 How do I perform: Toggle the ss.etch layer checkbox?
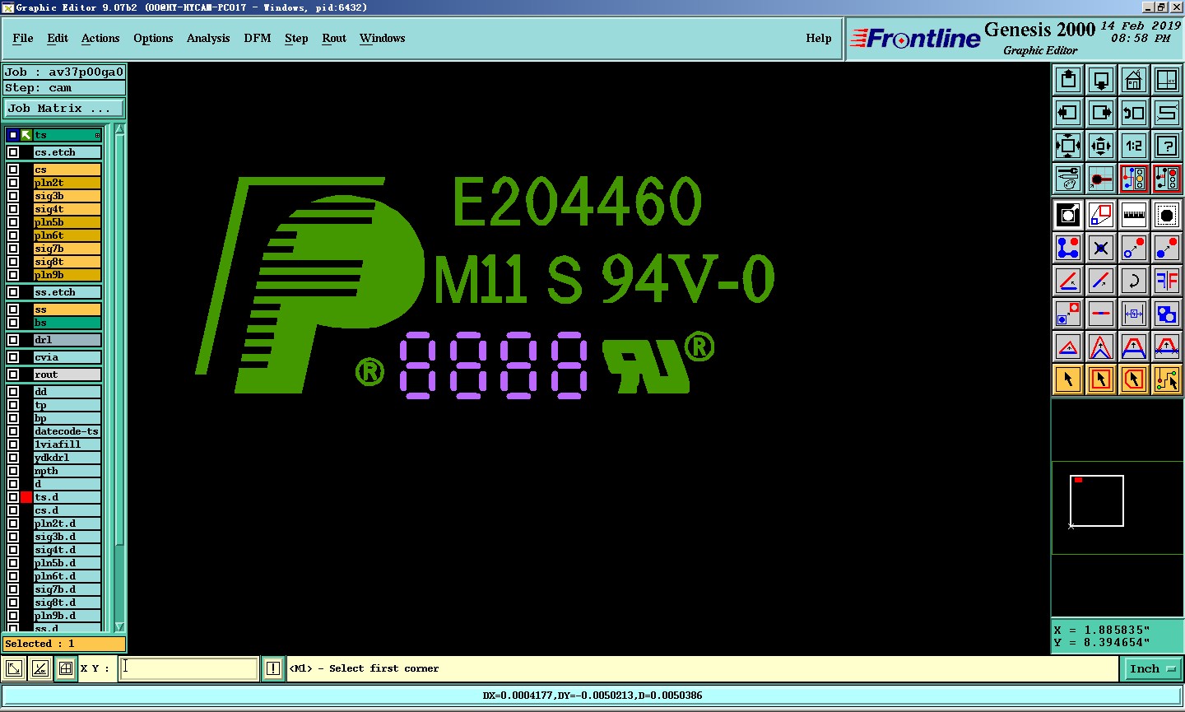pos(13,292)
